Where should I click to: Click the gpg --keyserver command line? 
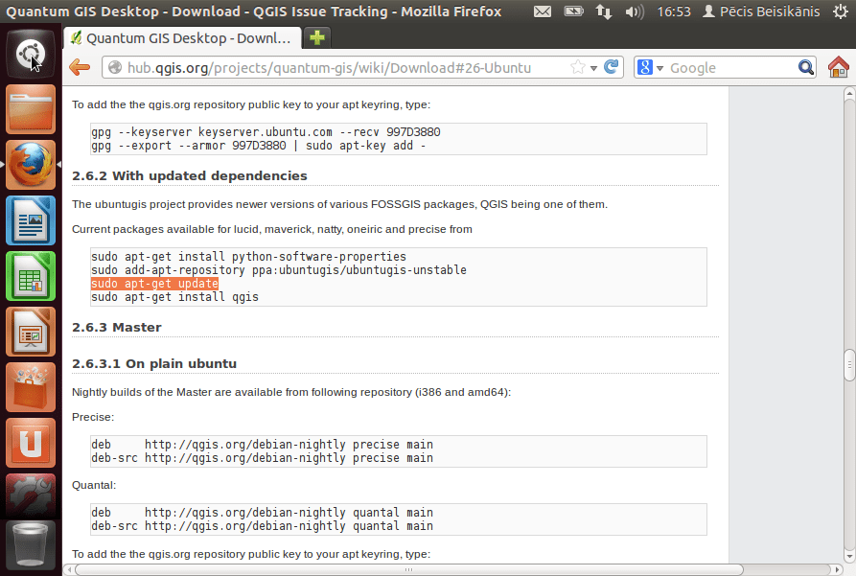click(266, 132)
